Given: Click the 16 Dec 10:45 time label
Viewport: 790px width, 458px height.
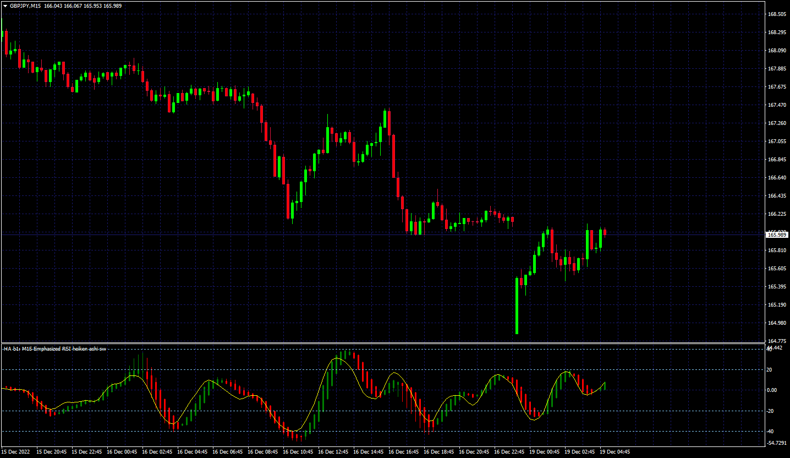Looking at the screenshot, I should point(298,452).
